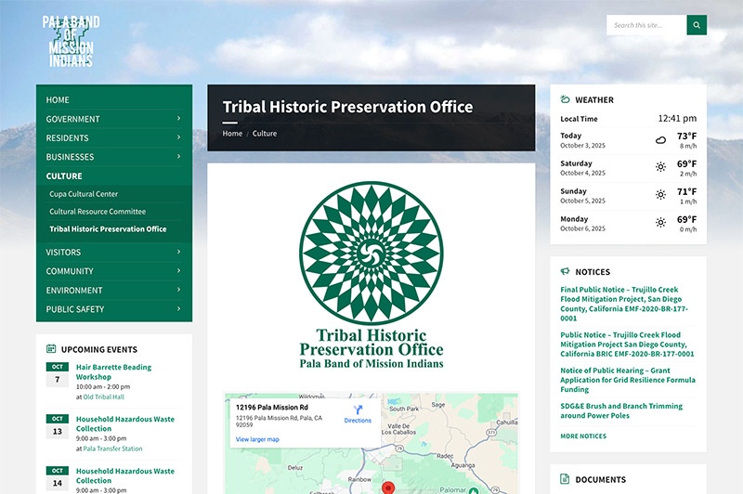Viewport: 743px width, 494px height.
Task: Click More Notices link
Action: pyautogui.click(x=583, y=435)
